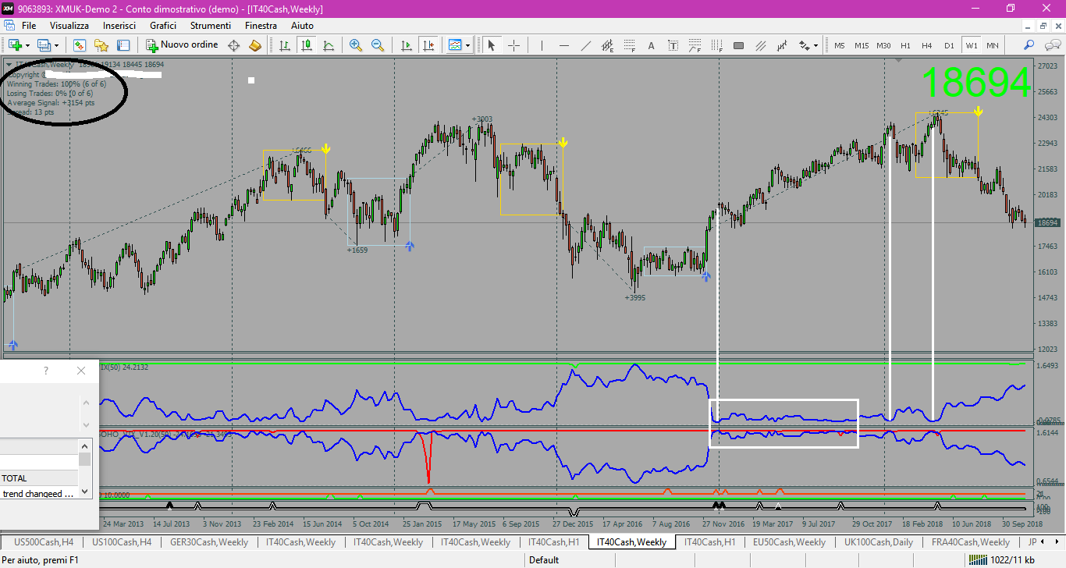Switch chart to candlesticks
The image size is (1066, 568).
click(307, 45)
